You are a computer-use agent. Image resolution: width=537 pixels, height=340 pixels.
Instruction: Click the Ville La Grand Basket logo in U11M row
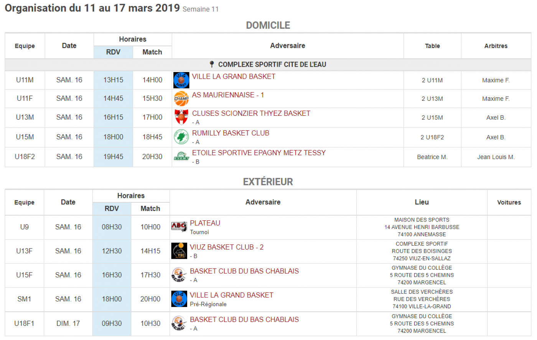tap(181, 80)
